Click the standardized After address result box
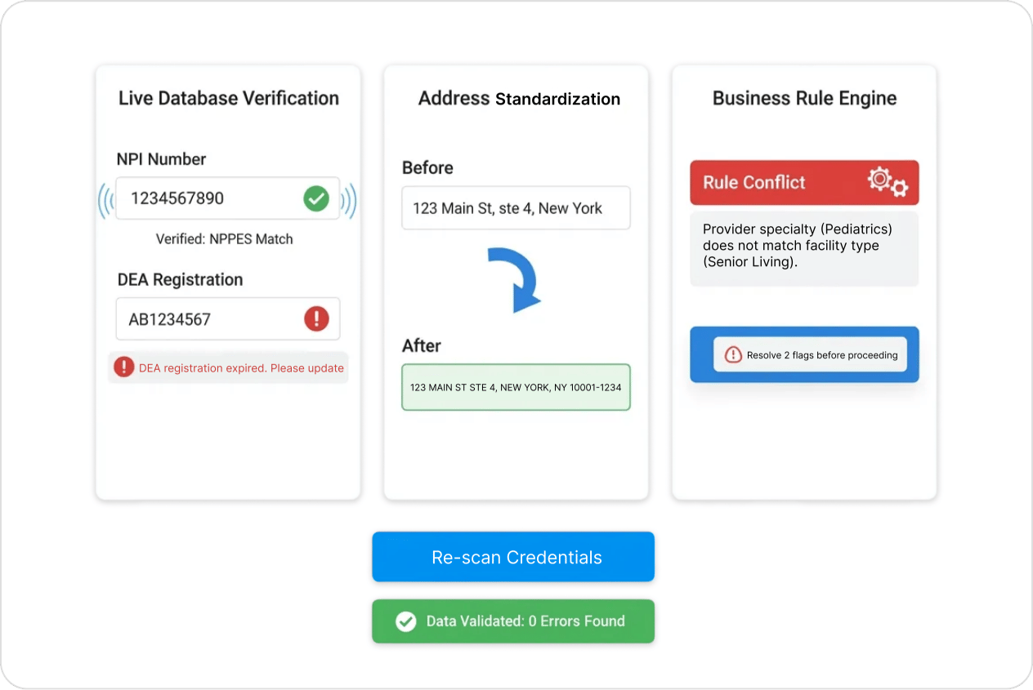This screenshot has width=1033, height=690. tap(516, 387)
